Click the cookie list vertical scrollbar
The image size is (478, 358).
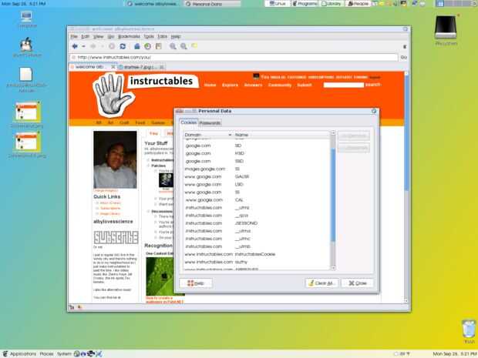333,195
